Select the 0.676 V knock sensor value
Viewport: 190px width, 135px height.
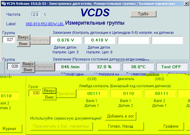point(66,40)
